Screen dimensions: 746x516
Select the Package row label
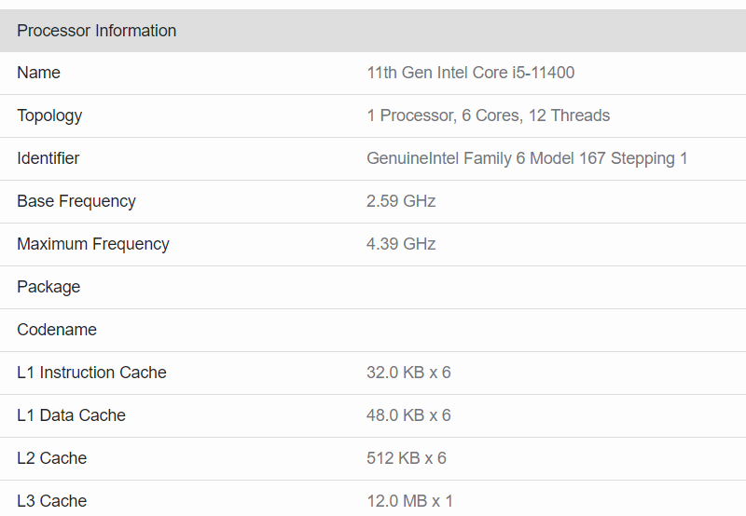(48, 287)
